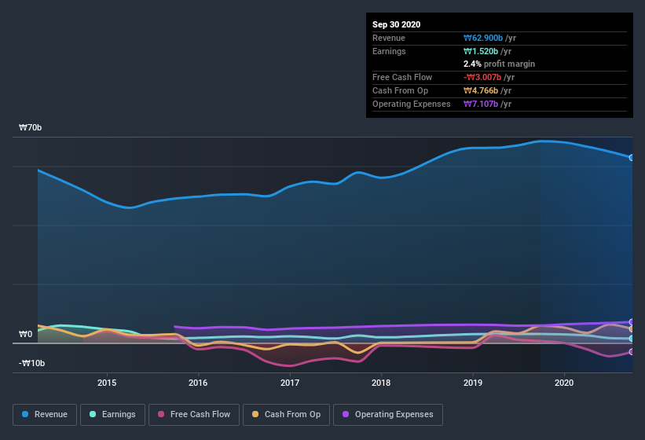Image resolution: width=645 pixels, height=440 pixels.
Task: Hide the Free Cash Flow series
Action: click(x=195, y=414)
